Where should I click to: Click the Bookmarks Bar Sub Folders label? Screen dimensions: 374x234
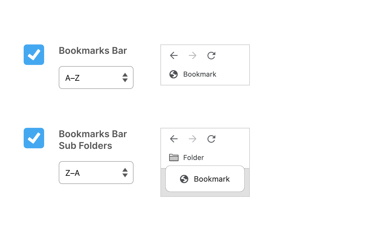point(93,140)
